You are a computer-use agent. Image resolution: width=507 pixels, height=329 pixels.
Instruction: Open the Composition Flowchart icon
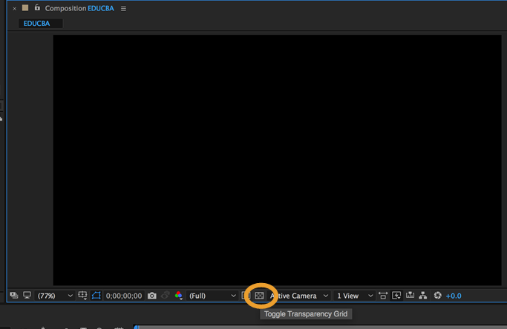tap(423, 296)
